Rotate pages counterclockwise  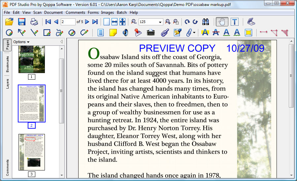pos(195,22)
